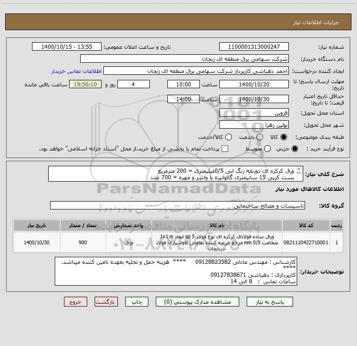This screenshot has width=357, height=346.
Task: Click the quantity cell 900
Action: (x=83, y=242)
